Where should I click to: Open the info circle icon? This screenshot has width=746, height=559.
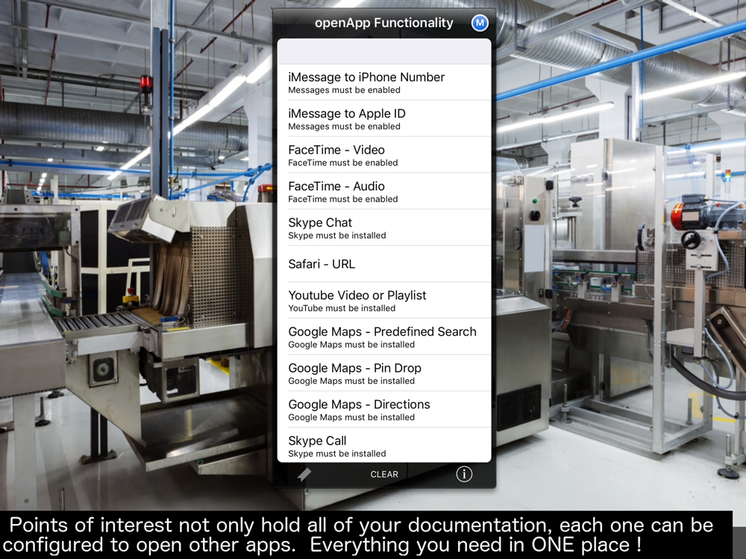[x=464, y=474]
